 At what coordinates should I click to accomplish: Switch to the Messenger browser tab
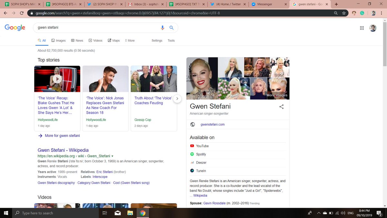270,4
